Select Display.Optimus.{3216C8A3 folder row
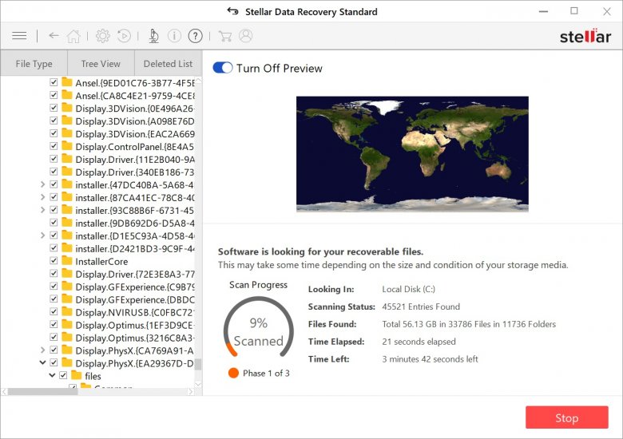 click(122, 338)
